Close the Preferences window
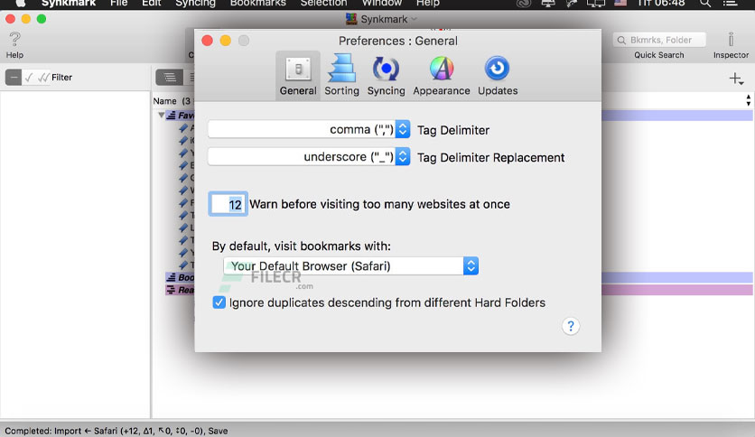This screenshot has height=437, width=755. (207, 41)
